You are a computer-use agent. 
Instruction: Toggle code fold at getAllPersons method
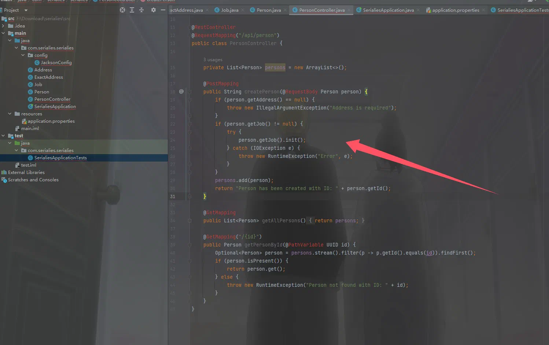tap(189, 220)
